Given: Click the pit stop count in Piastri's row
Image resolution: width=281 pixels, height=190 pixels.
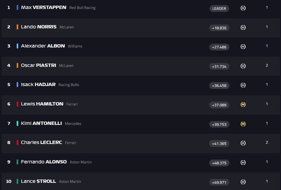Looking at the screenshot, I should pyautogui.click(x=267, y=65).
